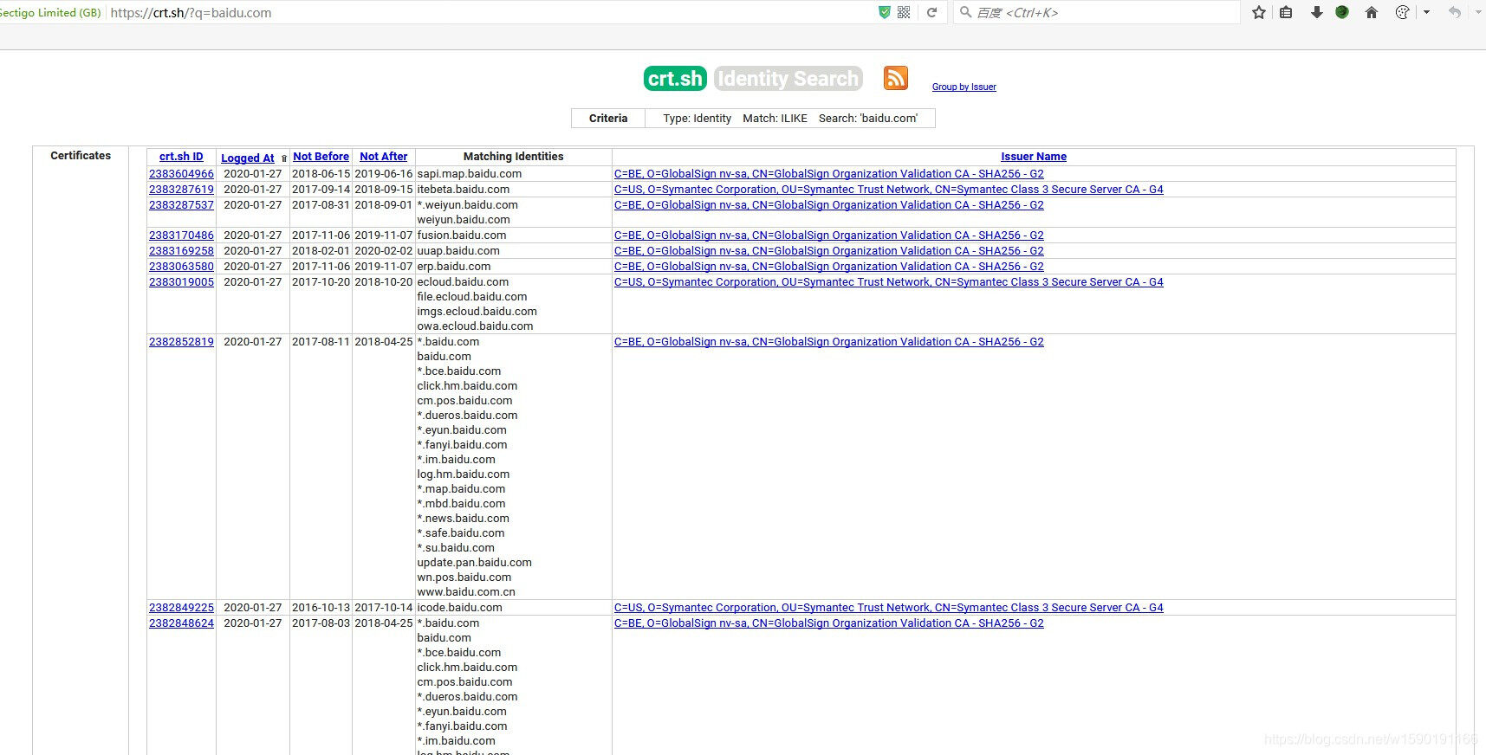Go to browser home page icon
Screen dimensions: 1486x755
(1371, 12)
